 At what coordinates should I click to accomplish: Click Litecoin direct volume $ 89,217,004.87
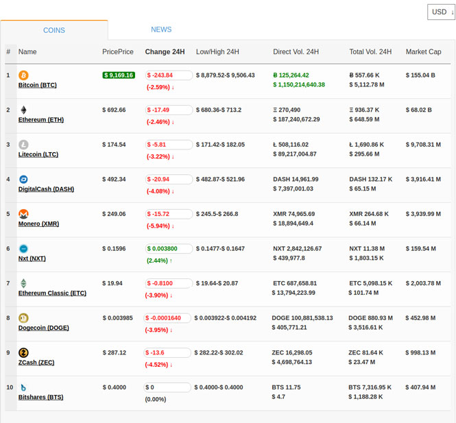tap(295, 154)
